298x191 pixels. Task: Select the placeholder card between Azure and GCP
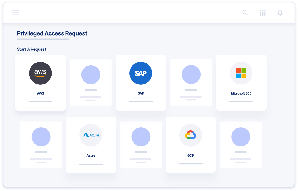(141, 144)
